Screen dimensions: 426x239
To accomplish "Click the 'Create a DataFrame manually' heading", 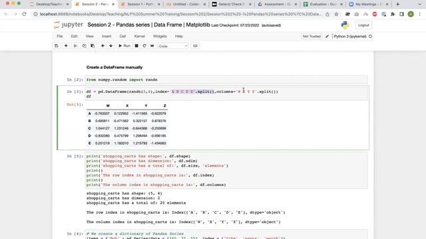I will (x=114, y=67).
